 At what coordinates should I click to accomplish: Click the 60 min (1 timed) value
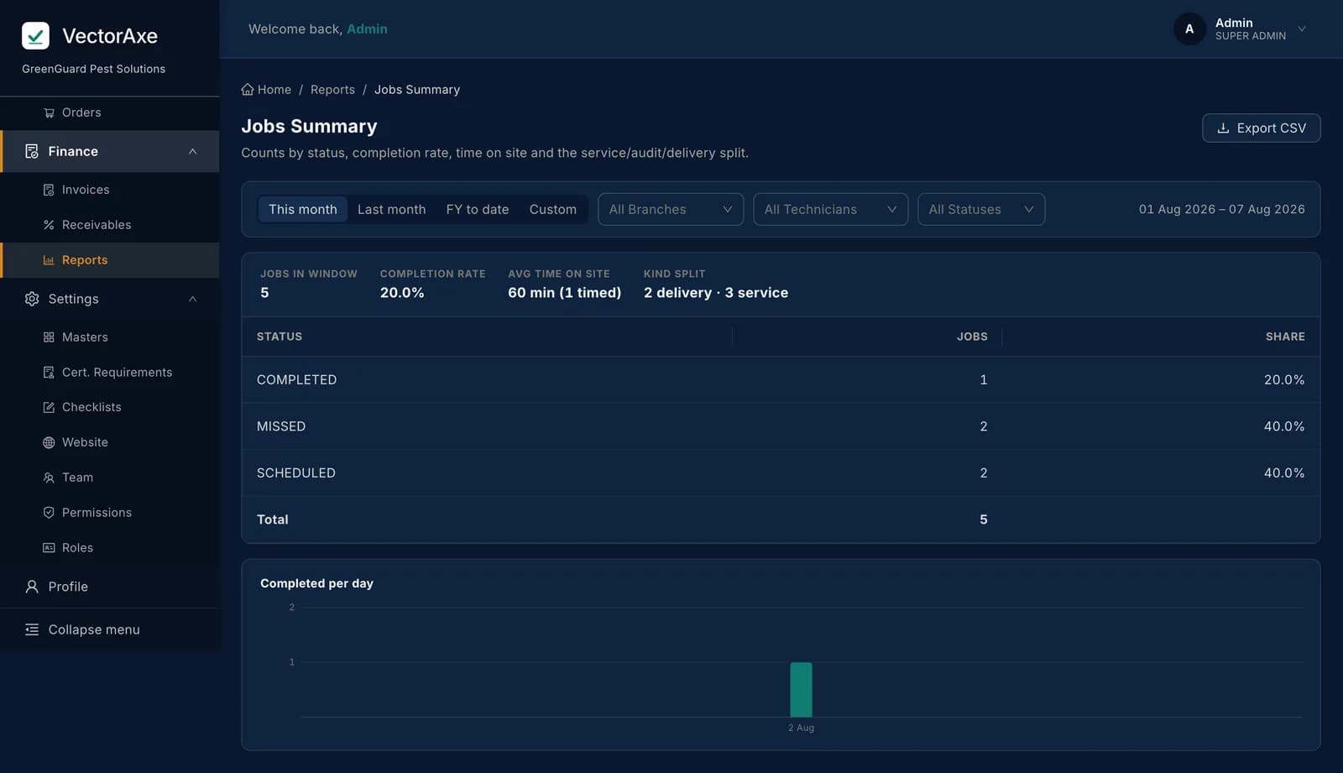(565, 293)
